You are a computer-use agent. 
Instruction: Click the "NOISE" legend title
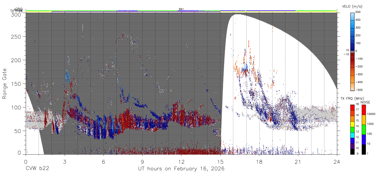(365, 102)
